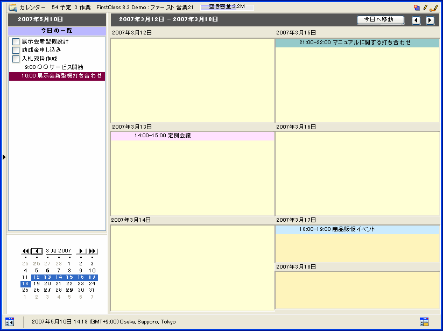Go to previous week with left arrow
This screenshot has height=331, width=443.
pyautogui.click(x=416, y=20)
